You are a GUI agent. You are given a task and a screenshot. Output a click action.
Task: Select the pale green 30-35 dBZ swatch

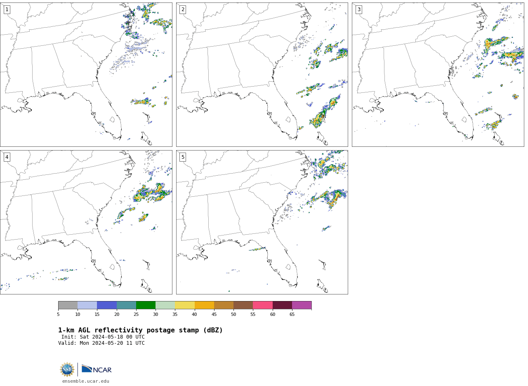point(165,305)
